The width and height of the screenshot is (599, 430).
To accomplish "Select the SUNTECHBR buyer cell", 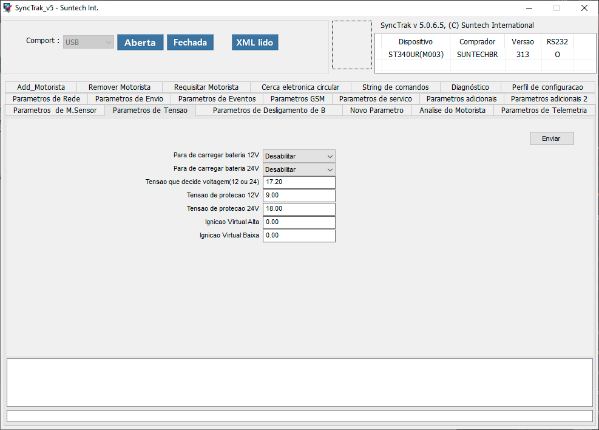I will [477, 54].
